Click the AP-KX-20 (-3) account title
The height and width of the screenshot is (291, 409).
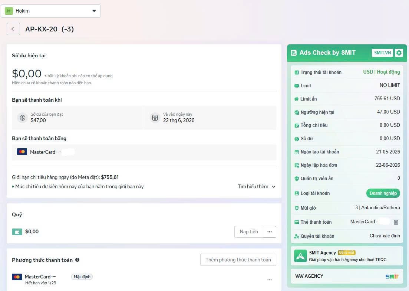tap(50, 29)
